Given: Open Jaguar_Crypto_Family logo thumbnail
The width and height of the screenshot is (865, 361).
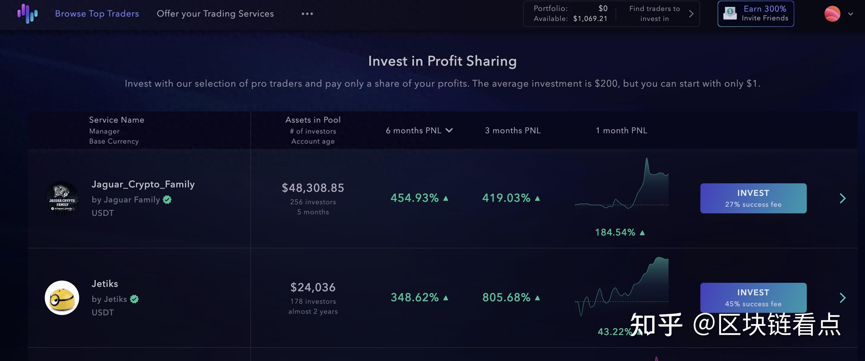Looking at the screenshot, I should (62, 198).
